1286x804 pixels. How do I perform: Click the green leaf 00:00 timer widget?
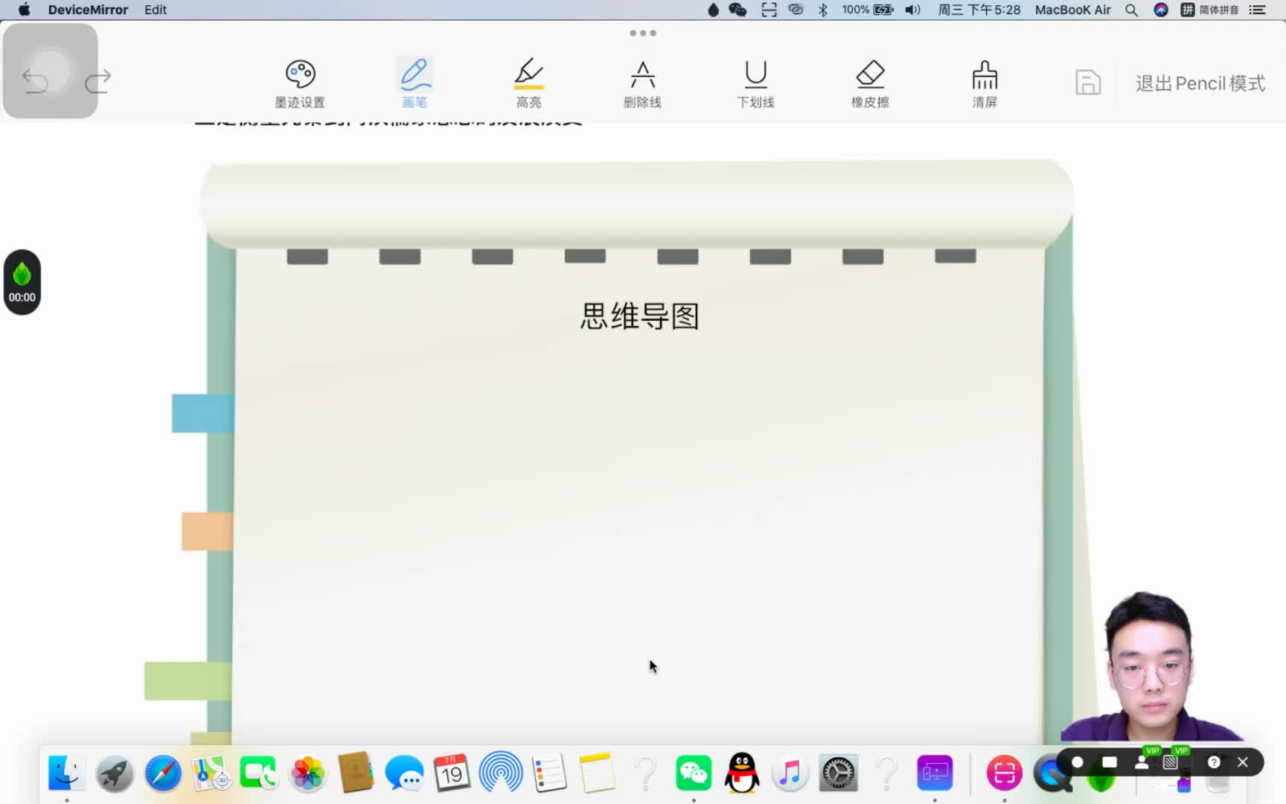click(22, 282)
